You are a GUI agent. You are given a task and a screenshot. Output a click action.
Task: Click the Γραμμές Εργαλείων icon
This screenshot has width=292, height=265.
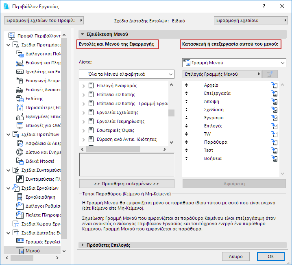click(x=20, y=241)
